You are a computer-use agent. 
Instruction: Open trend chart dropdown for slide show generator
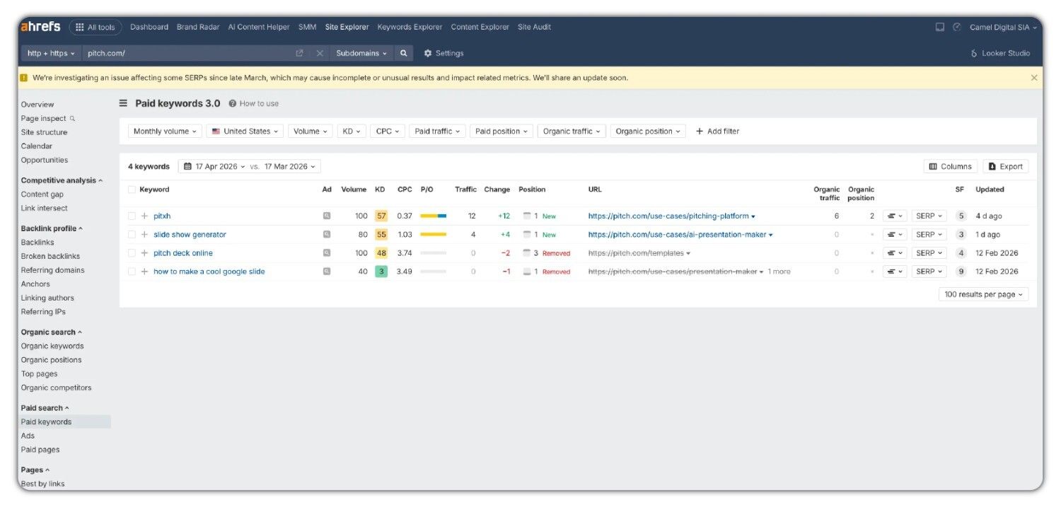[895, 234]
